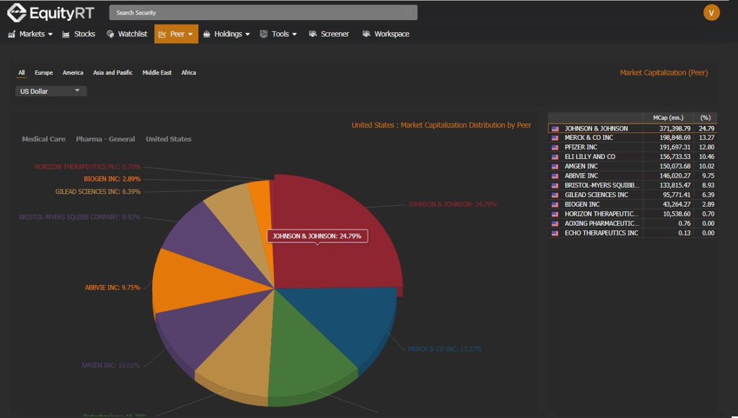Screen dimensions: 738x418
Task: Click the EquityRT logo icon
Action: [x=17, y=12]
